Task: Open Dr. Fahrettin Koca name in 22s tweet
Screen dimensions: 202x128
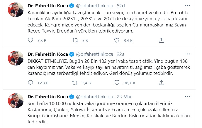Action: (x=47, y=54)
